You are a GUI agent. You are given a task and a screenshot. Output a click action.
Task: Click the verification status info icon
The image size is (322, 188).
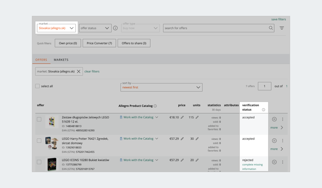click(x=264, y=110)
